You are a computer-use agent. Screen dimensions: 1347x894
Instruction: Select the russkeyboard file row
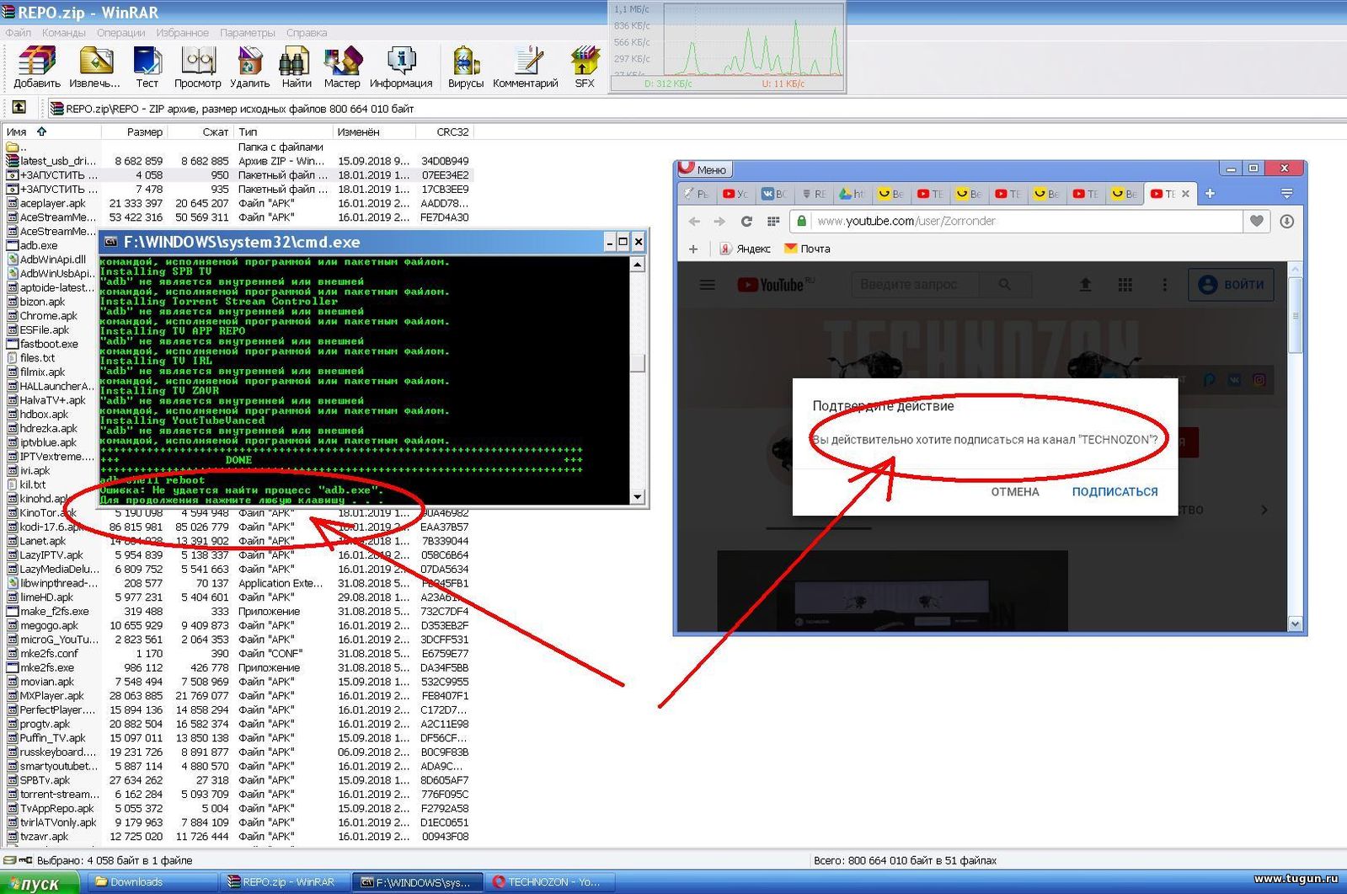pos(238,752)
